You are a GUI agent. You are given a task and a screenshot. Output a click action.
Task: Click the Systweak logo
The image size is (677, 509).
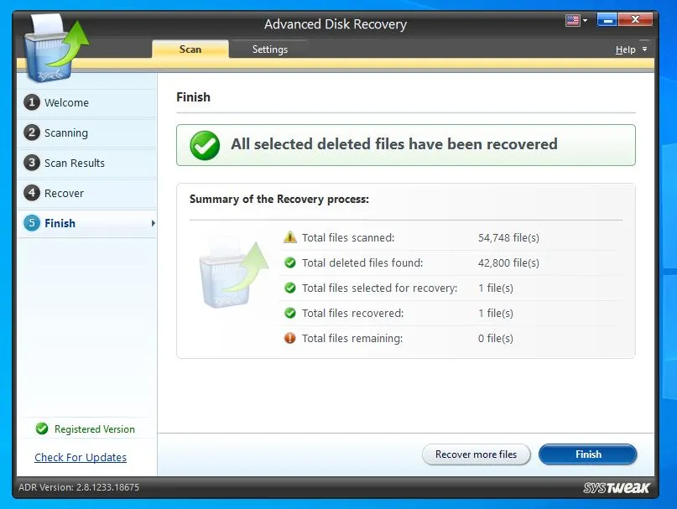[616, 487]
